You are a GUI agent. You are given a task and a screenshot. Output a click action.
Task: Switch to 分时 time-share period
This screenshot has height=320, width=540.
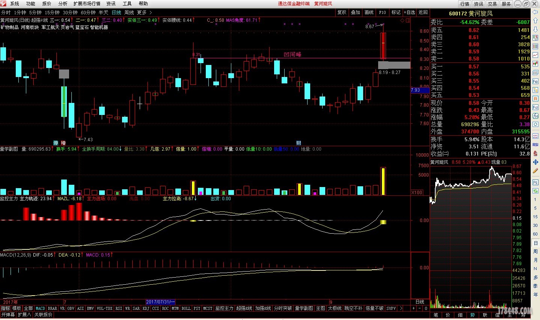(x=6, y=12)
